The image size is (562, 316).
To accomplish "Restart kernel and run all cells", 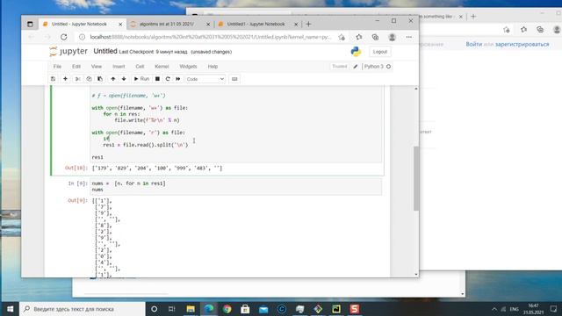I will pos(178,79).
